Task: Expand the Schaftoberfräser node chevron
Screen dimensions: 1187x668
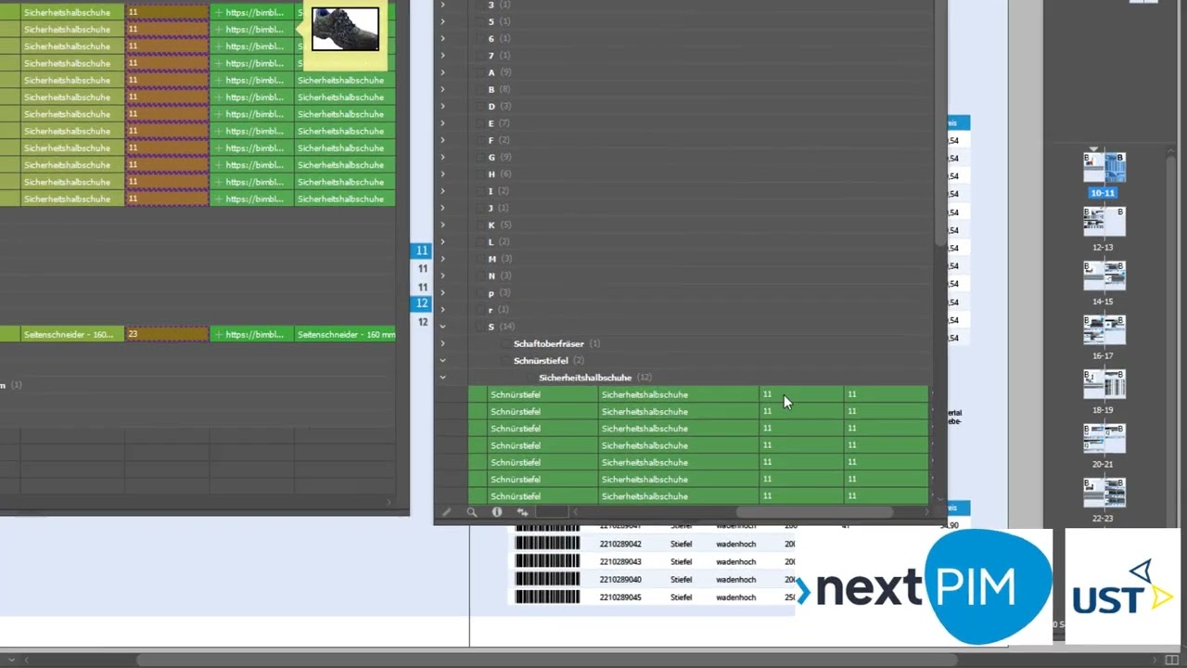Action: (442, 343)
